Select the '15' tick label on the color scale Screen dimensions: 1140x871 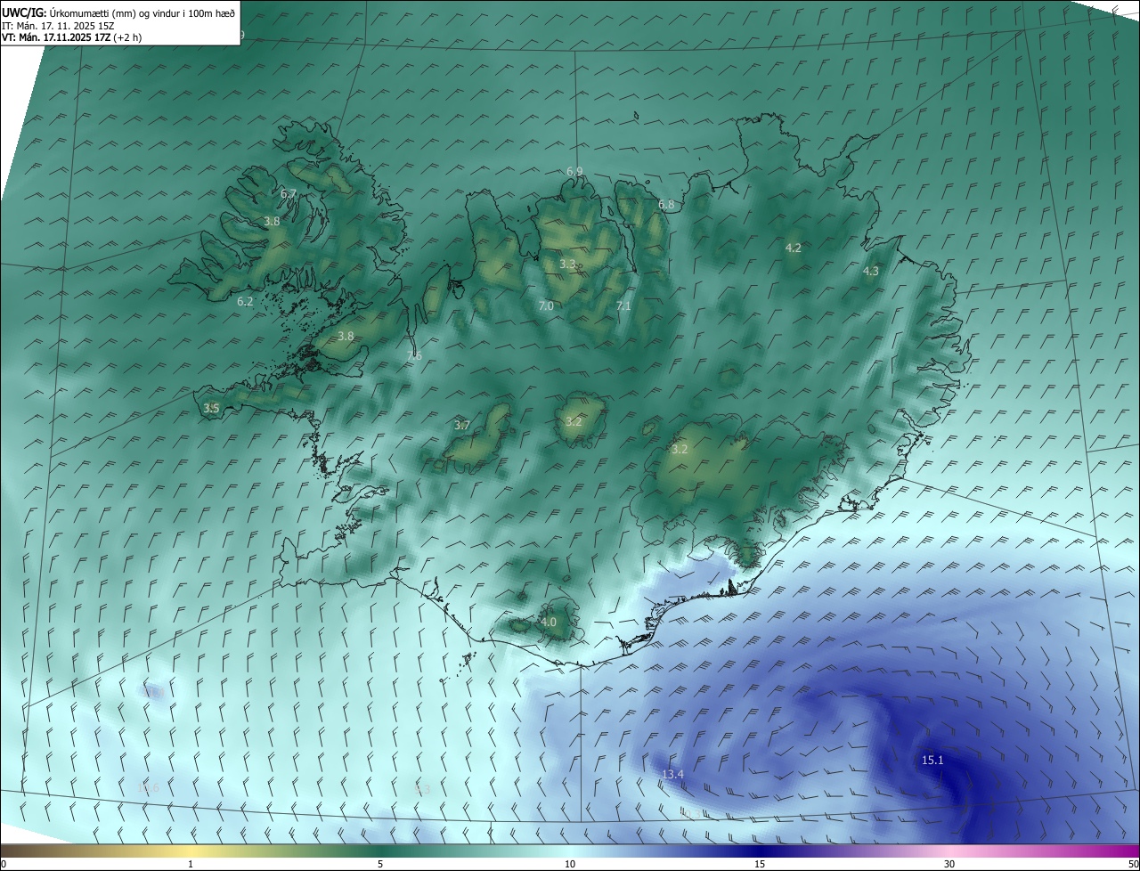point(760,864)
